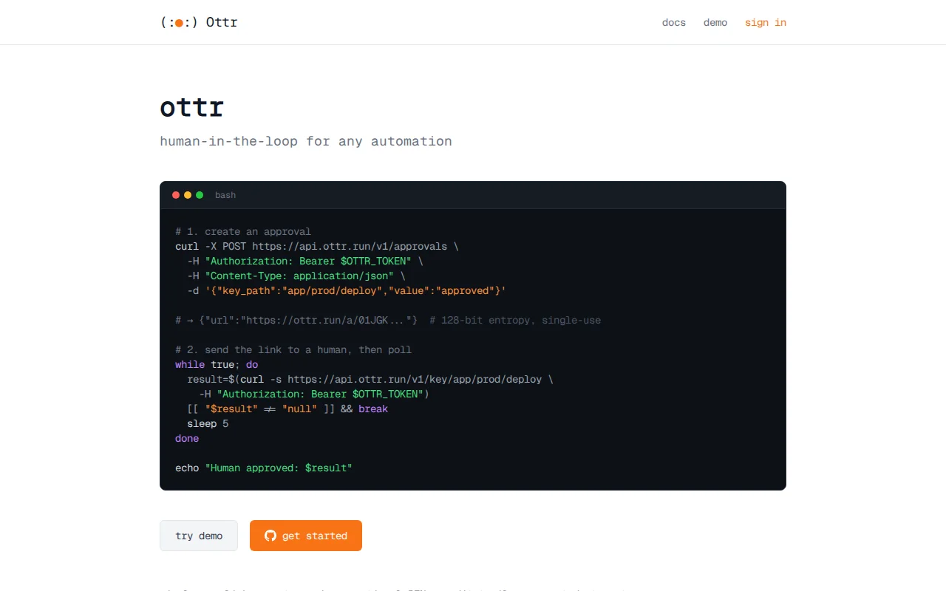This screenshot has width=946, height=591.
Task: Click the sleep 5 line
Action: coord(208,423)
